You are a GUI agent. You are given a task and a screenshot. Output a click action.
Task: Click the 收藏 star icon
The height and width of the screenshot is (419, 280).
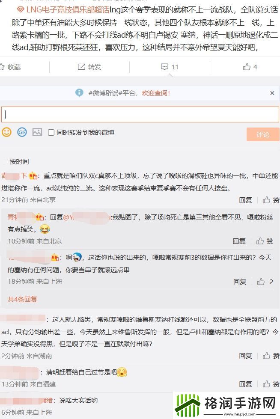tap(2, 67)
